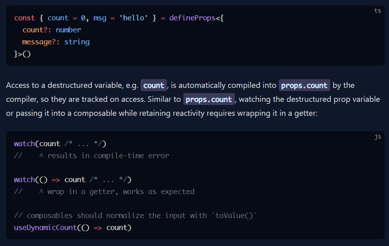
Task: Click the 'const' keyword in first code block
Action: (x=25, y=18)
